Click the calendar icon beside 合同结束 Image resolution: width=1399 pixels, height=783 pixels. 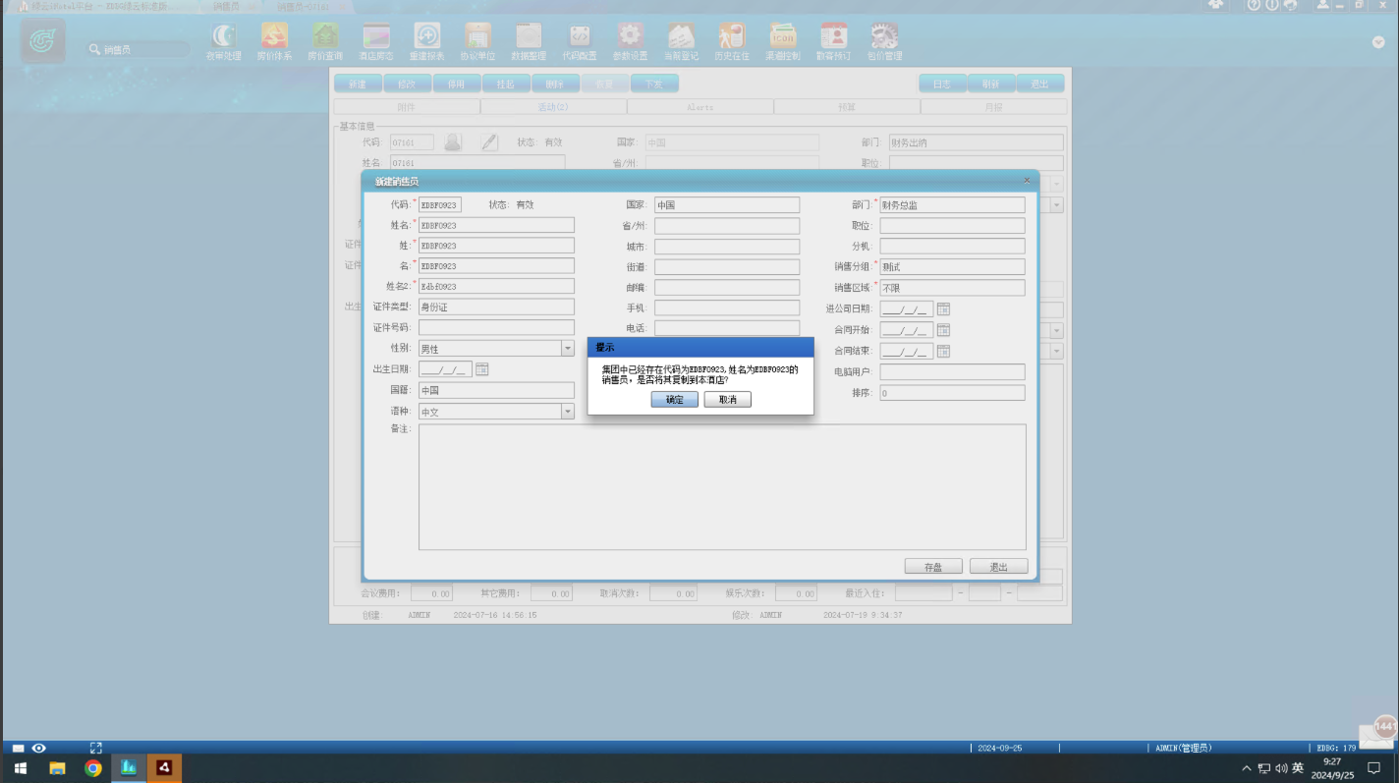click(x=943, y=351)
